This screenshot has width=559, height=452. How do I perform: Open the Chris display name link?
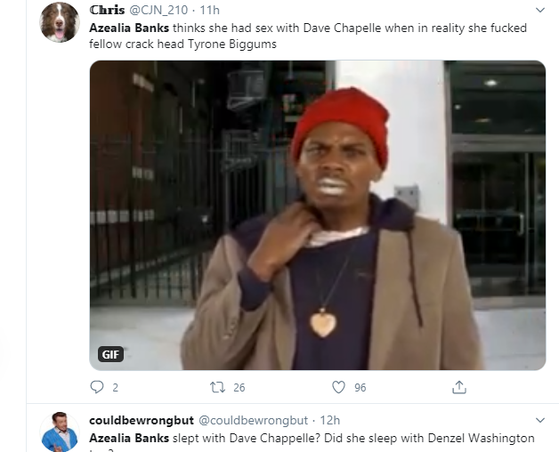107,10
